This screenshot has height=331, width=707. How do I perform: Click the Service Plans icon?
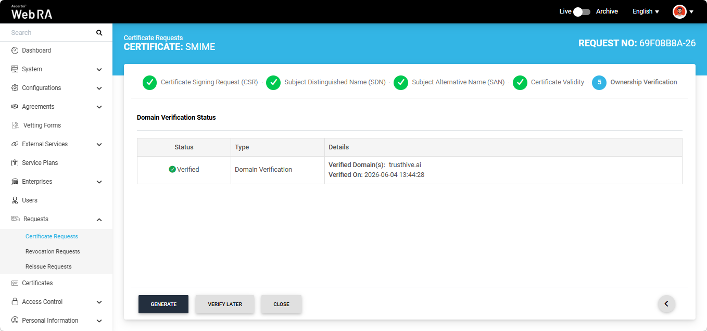[x=15, y=163]
